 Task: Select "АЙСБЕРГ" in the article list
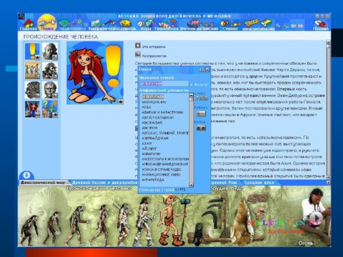149,149
